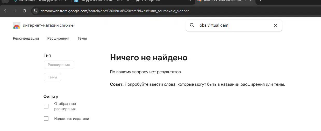Click the magnifier search icon
Image resolution: width=321 pixels, height=131 pixels.
(192, 25)
